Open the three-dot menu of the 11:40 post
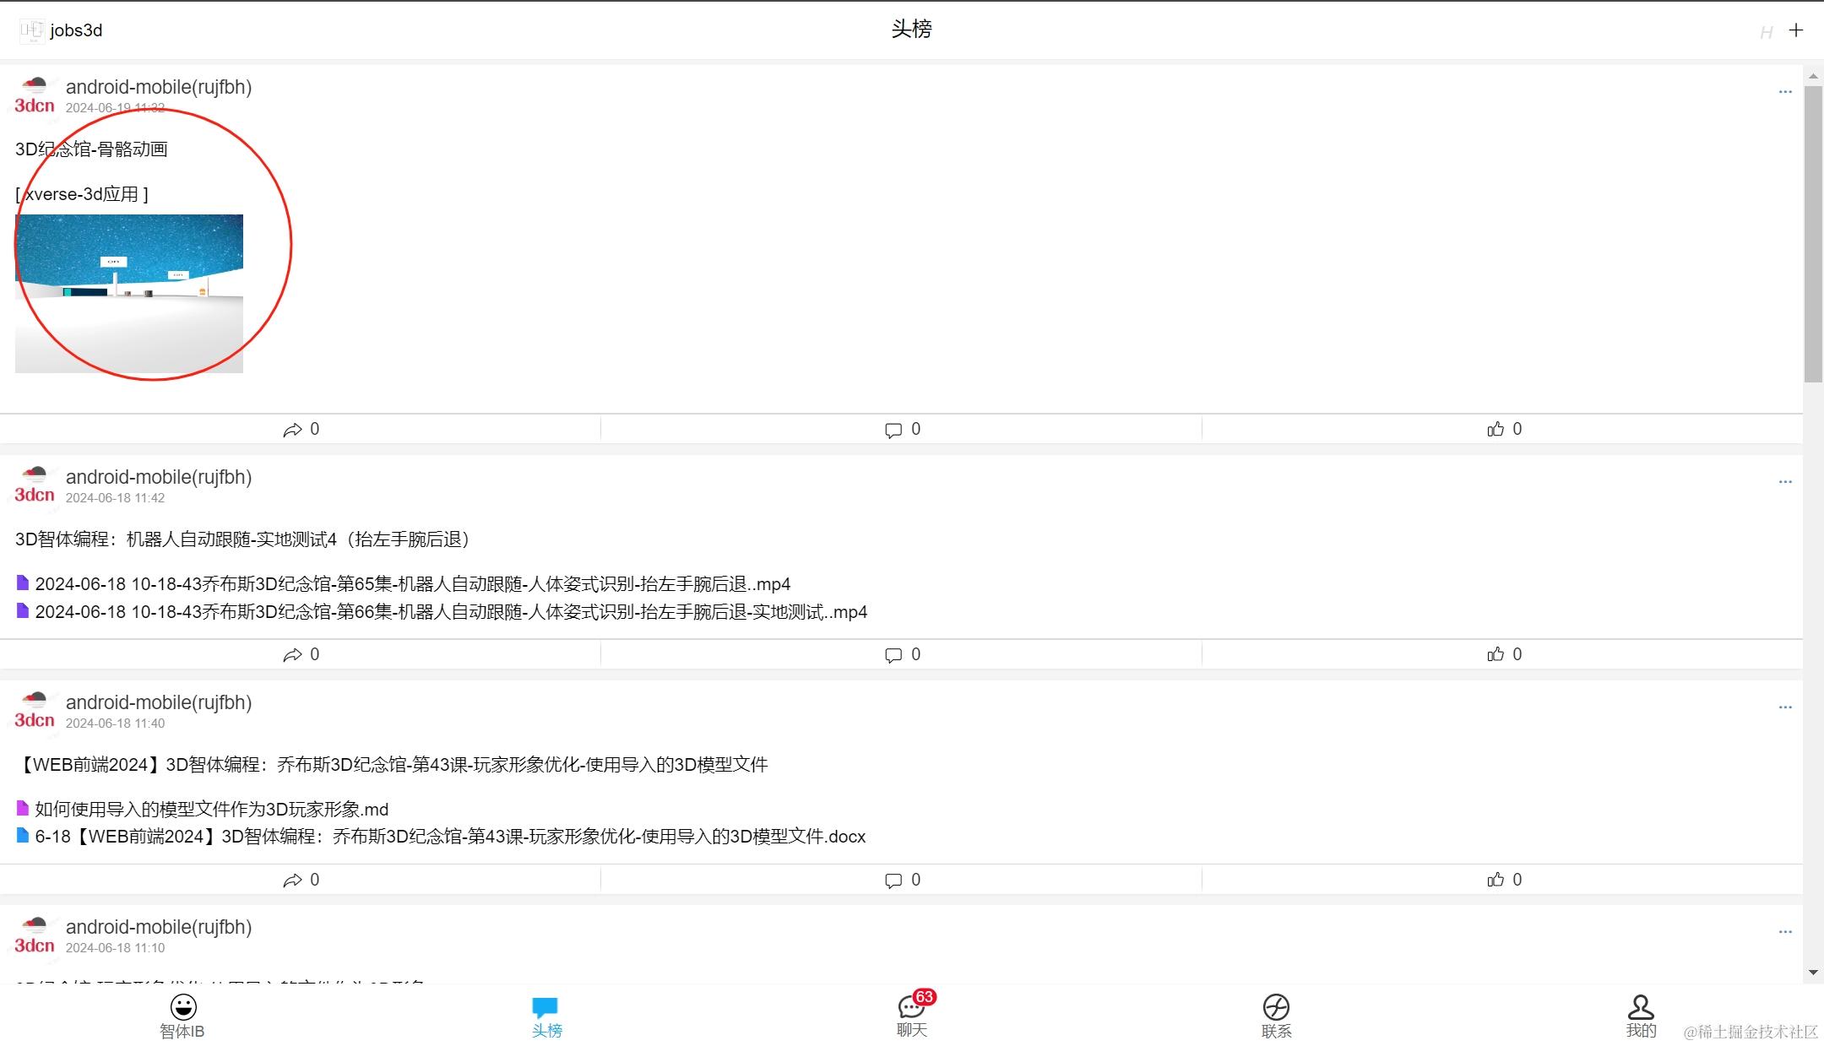The width and height of the screenshot is (1824, 1046). point(1784,707)
